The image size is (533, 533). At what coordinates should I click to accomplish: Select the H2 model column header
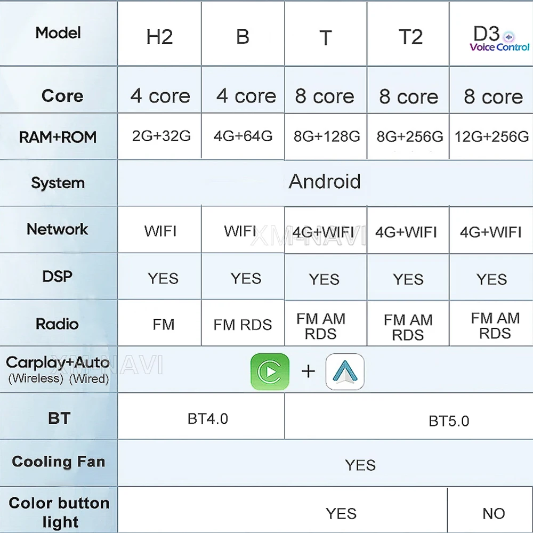coord(159,37)
